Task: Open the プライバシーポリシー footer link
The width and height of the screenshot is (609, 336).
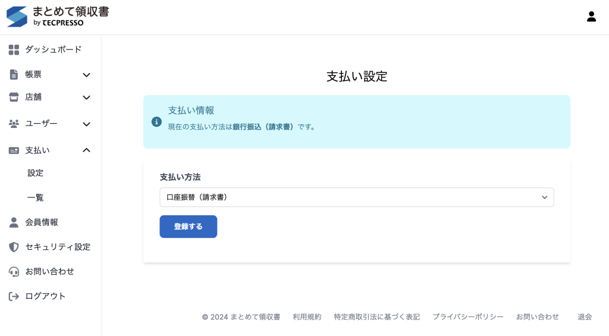Action: (468, 317)
